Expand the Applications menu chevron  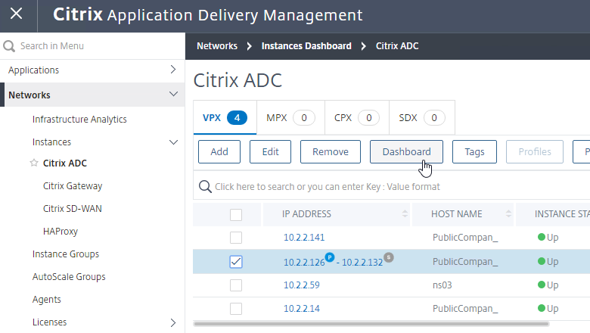tap(173, 70)
